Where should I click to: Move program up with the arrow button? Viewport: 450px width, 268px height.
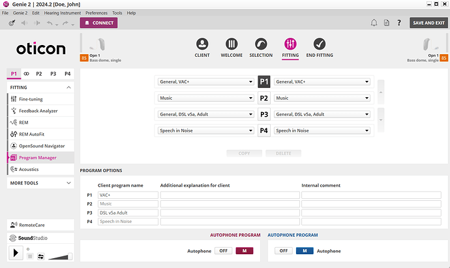(x=381, y=92)
